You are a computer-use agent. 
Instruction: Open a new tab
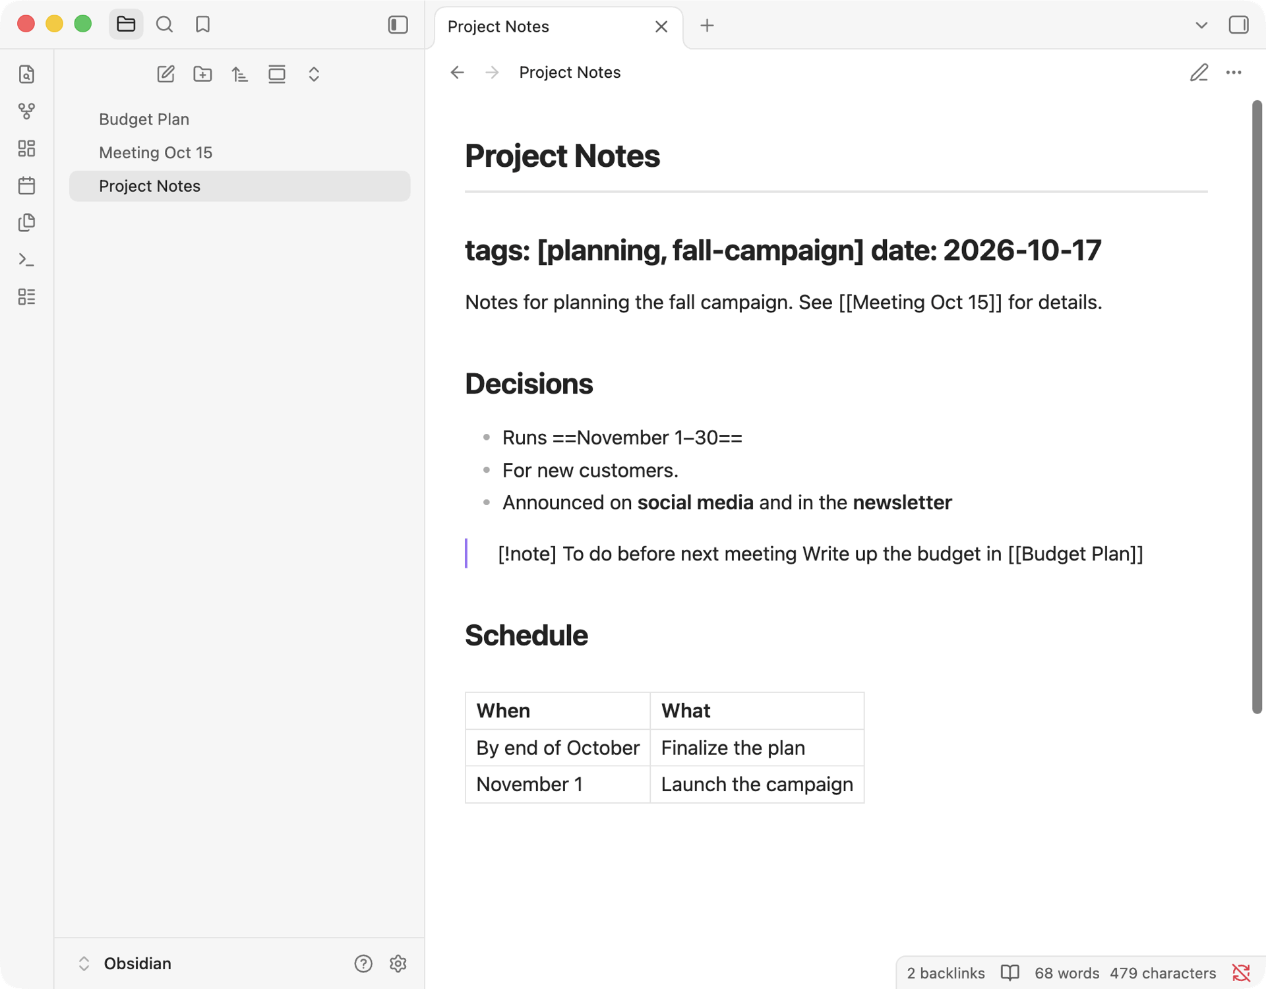click(x=707, y=26)
